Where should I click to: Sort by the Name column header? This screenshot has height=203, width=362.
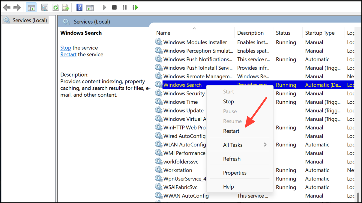tap(163, 33)
